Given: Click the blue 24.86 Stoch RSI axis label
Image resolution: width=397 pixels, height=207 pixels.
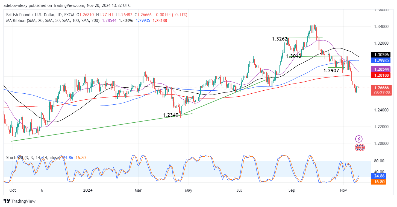Looking at the screenshot, I should tap(378, 176).
